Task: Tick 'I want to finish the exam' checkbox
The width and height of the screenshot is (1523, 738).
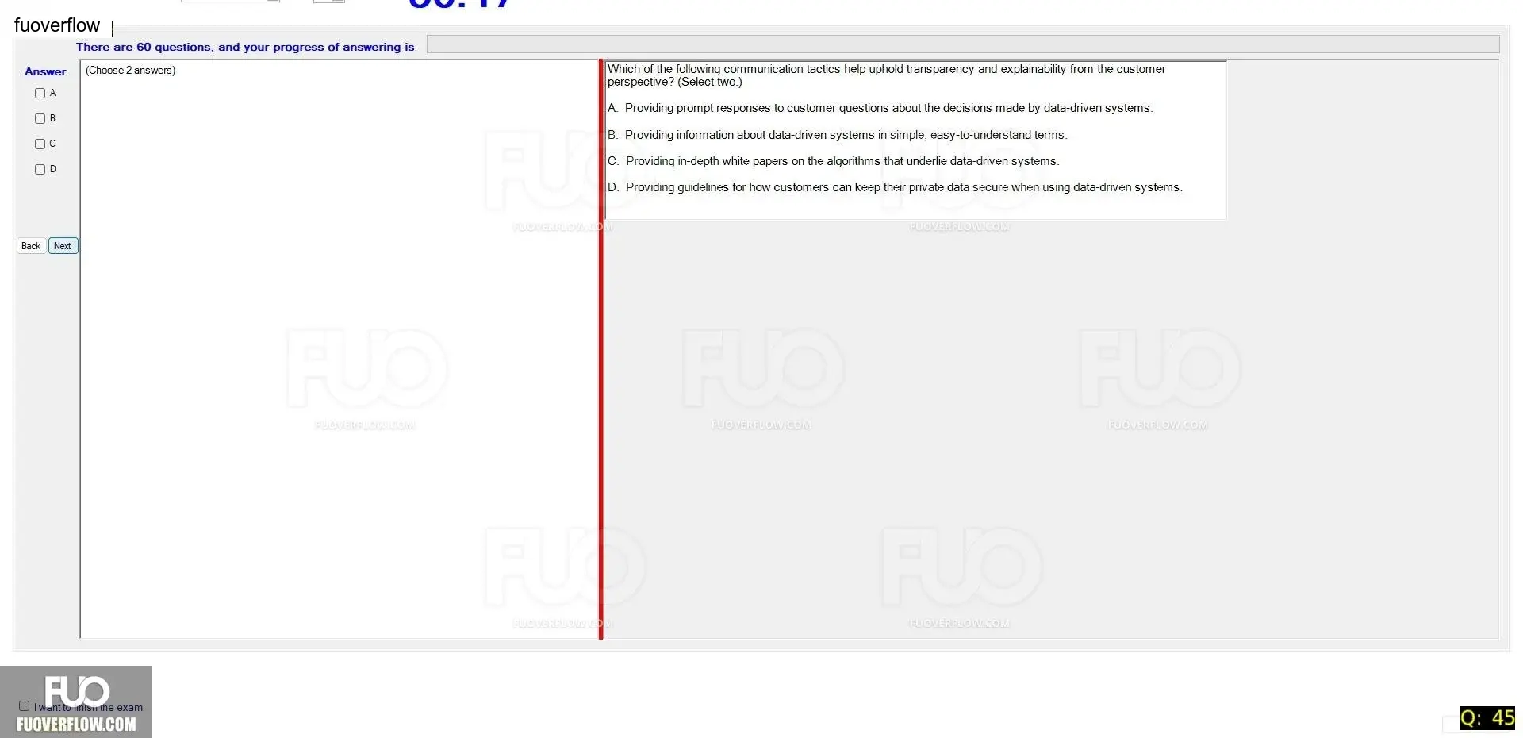Action: [24, 705]
